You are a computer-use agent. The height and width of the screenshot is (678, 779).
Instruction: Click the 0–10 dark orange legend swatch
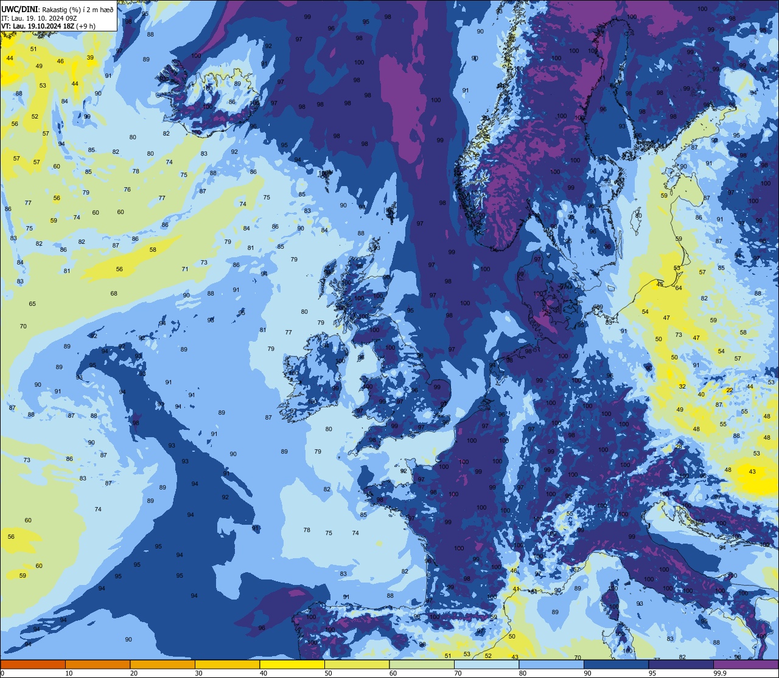[x=33, y=664]
